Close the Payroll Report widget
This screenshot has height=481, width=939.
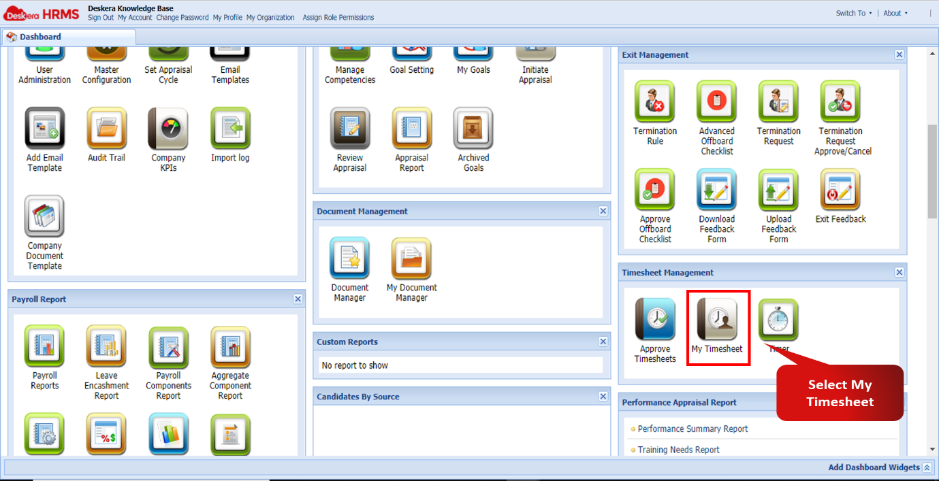point(298,298)
